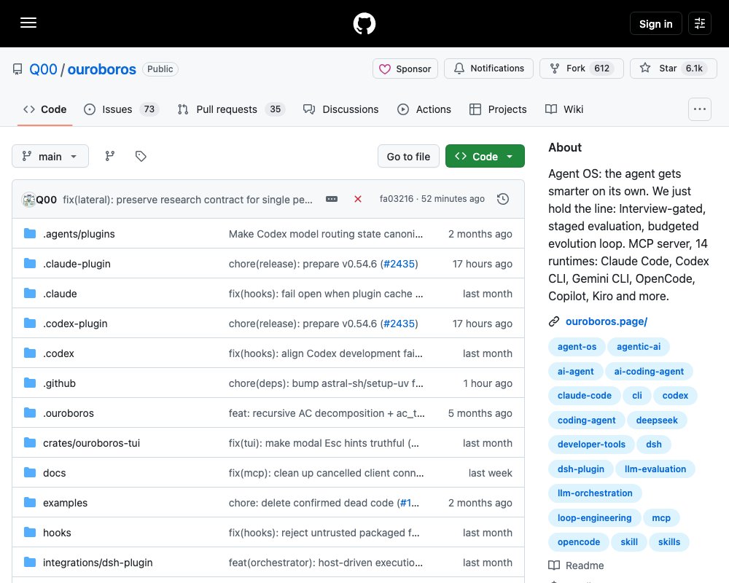Screen dimensions: 729x583
Task: Open the Readme link in About
Action: point(576,566)
